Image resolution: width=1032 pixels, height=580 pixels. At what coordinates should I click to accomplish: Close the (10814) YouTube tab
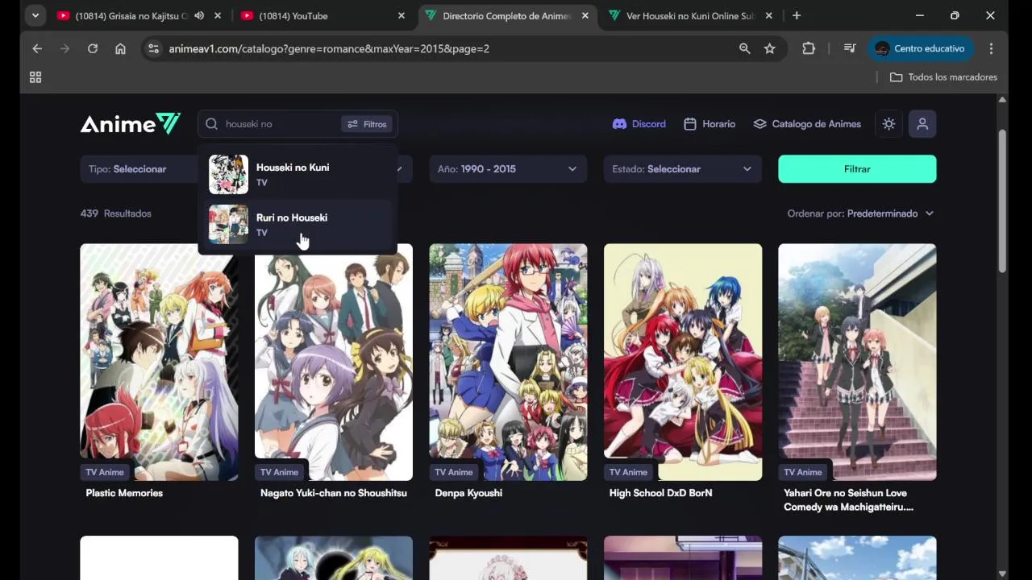click(402, 15)
